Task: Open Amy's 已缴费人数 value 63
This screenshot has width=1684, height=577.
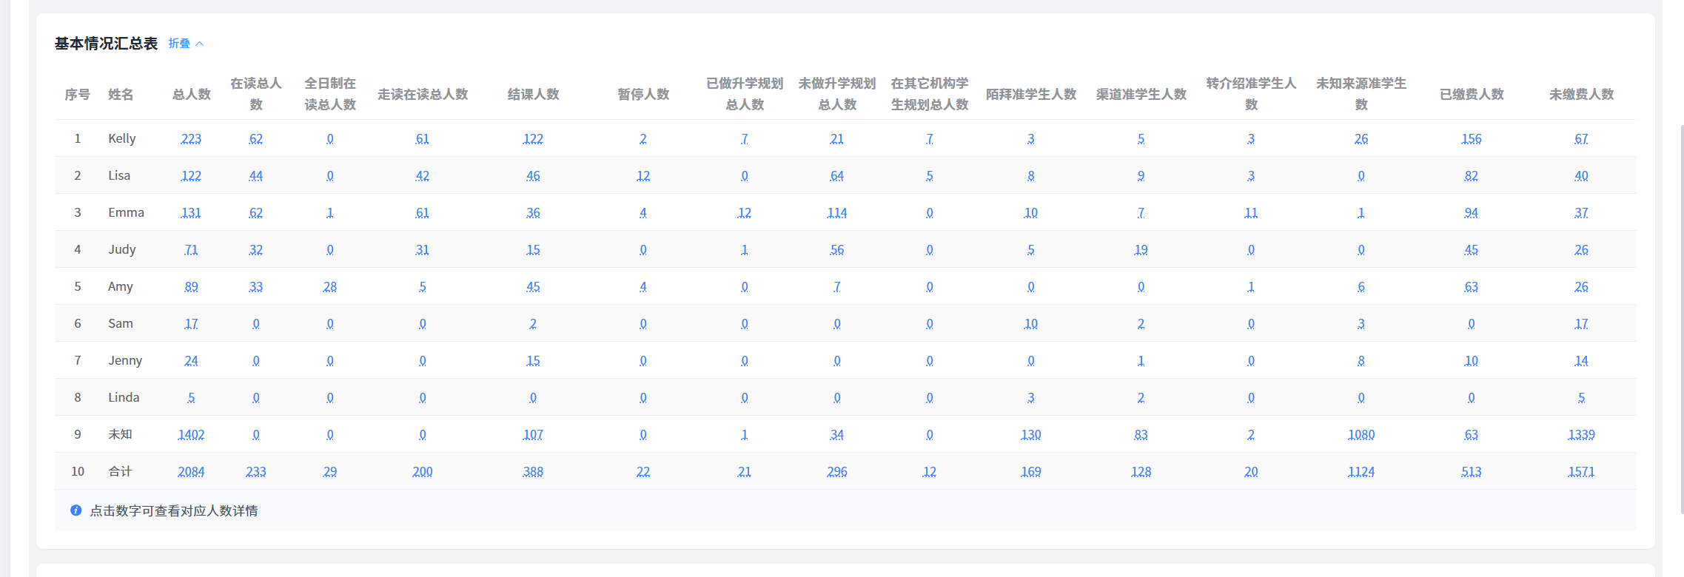Action: (x=1471, y=286)
